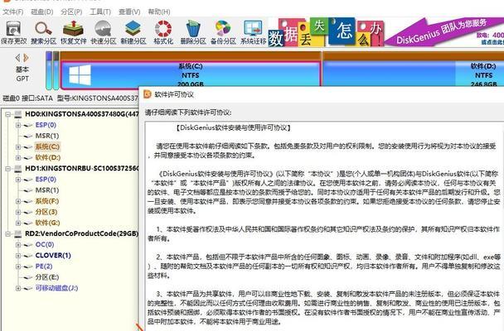Expand the 软件(G:) partition node

(18, 223)
